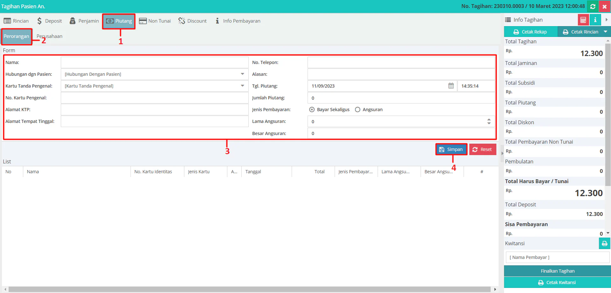611x293 pixels.
Task: Open the Discount tab
Action: [193, 21]
